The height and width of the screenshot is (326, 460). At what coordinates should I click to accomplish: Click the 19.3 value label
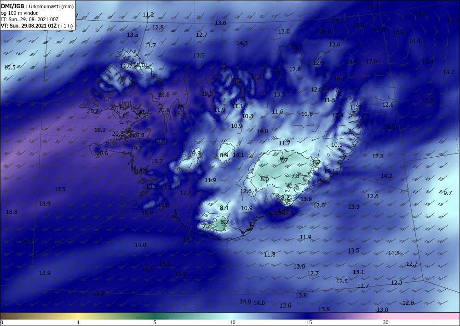pos(207,94)
